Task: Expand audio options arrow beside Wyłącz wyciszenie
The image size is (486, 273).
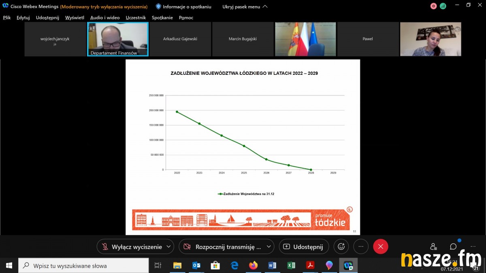Action: pos(169,247)
